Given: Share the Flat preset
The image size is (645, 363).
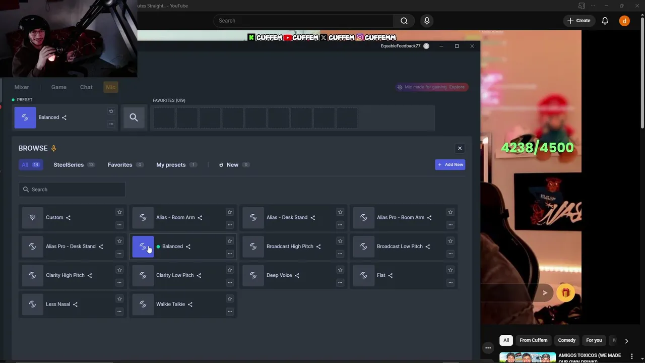Looking at the screenshot, I should tap(390, 275).
